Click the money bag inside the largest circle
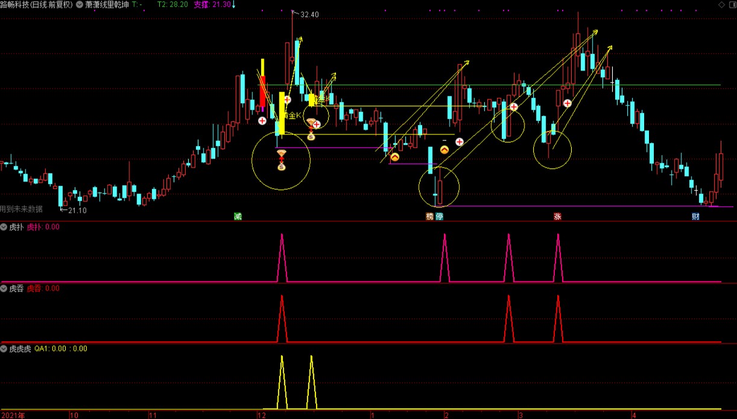The width and height of the screenshot is (737, 419). pos(282,166)
